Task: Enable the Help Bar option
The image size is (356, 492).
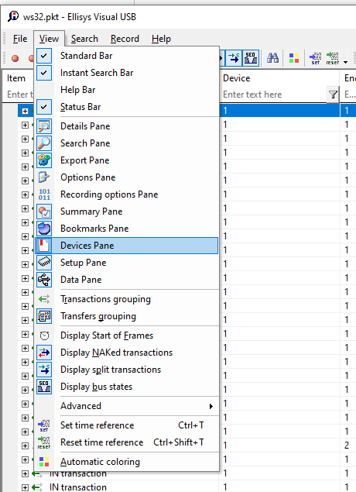Action: [x=127, y=90]
